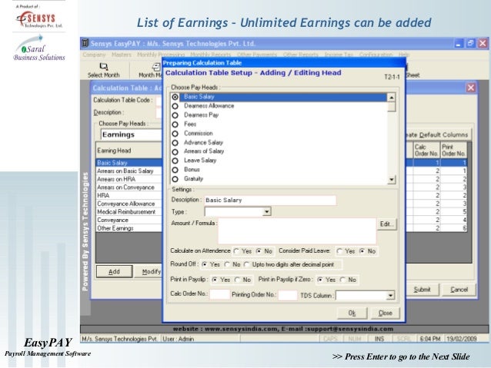This screenshot has height=368, width=491.
Task: Set Calculate on Attendance to No
Action: 259,251
